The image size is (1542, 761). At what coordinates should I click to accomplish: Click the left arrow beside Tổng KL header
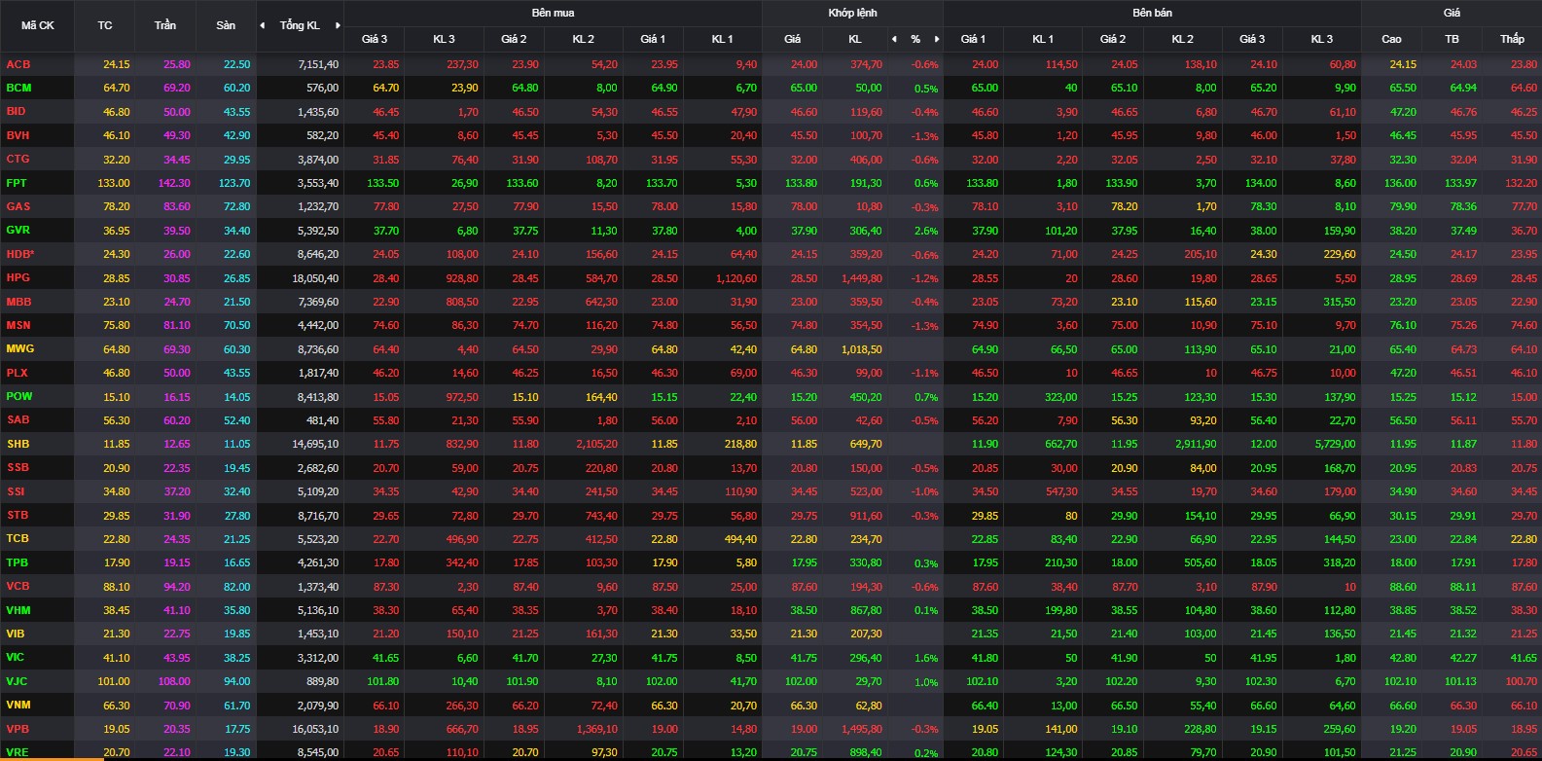263,25
